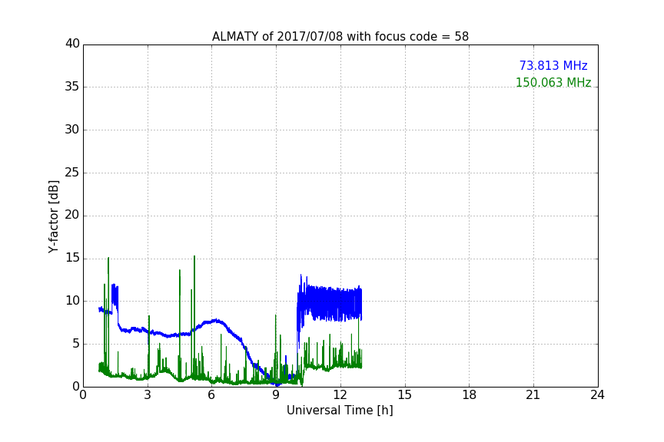Click the y-axis tick label 25
664x442 pixels.
[x=72, y=172]
